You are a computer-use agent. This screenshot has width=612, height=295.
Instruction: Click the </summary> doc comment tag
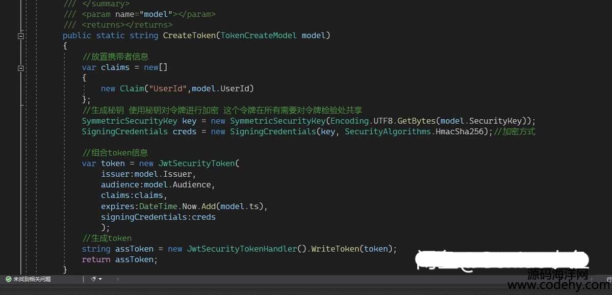tap(106, 4)
